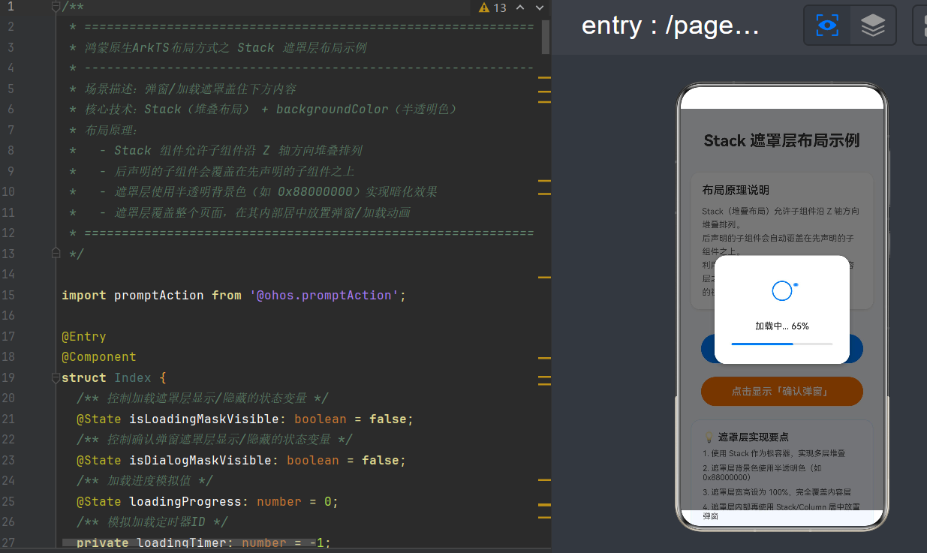Click the 加载中... 65% label
The image size is (927, 553).
pyautogui.click(x=782, y=326)
